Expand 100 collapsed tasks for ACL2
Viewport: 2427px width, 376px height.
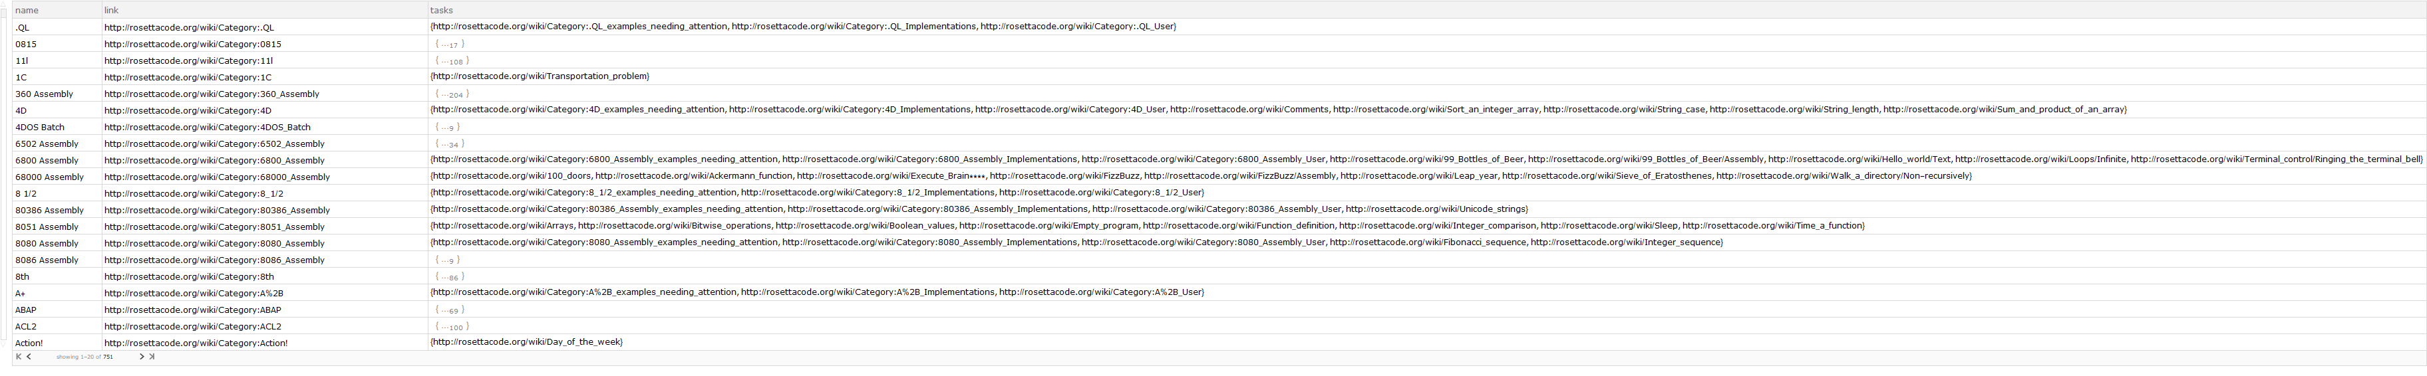(451, 326)
